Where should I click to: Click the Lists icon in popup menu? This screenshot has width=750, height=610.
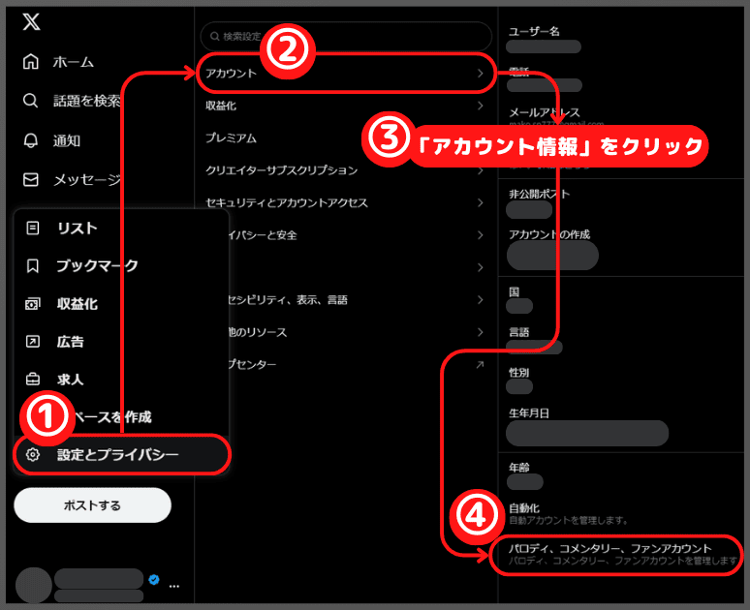coord(33,229)
